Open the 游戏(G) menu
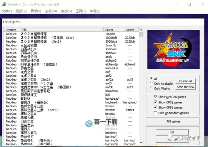Screen dimensions: 208x147 66,11
